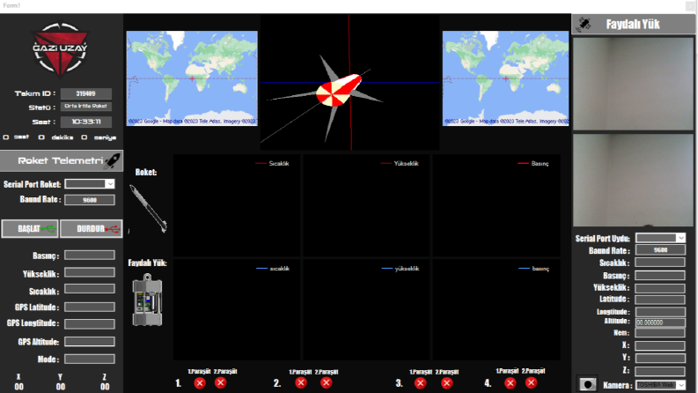The image size is (698, 393).
Task: Click group 2's 2.Paraşüt red X indicator
Action: (327, 382)
